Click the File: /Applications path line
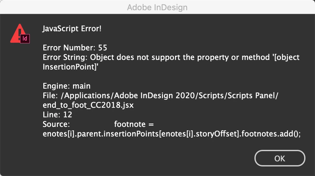 point(161,96)
